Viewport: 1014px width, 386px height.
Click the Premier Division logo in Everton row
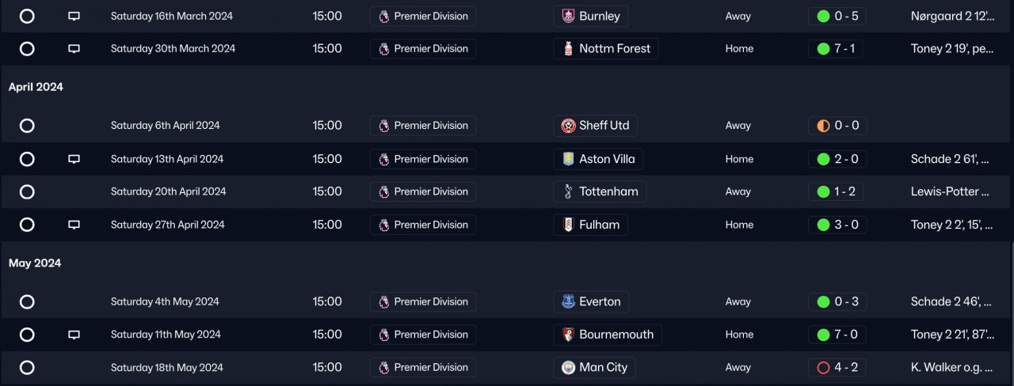383,301
